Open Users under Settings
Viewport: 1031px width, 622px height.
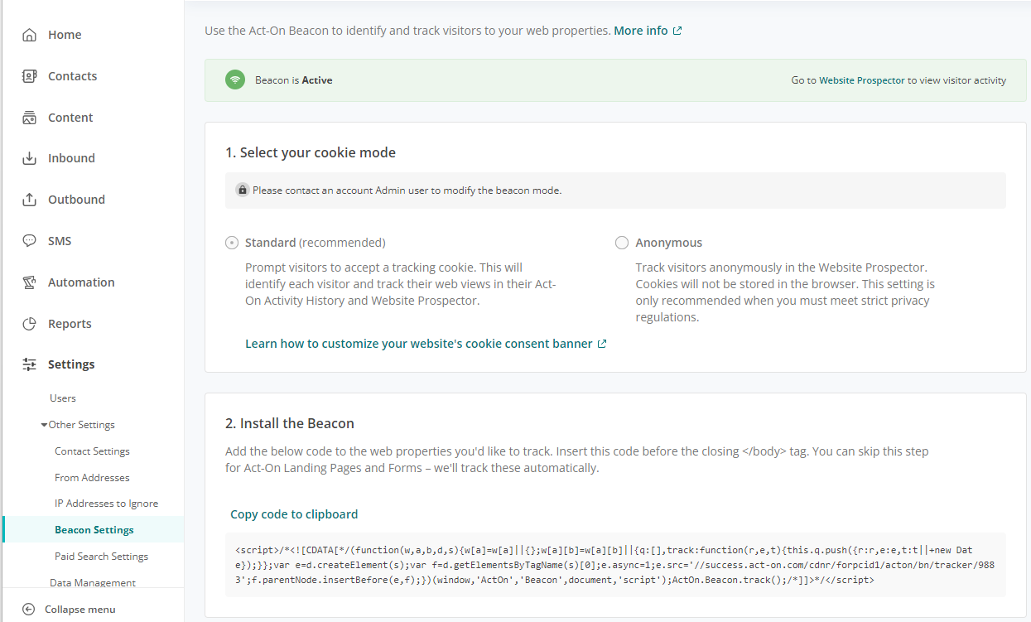tap(63, 398)
